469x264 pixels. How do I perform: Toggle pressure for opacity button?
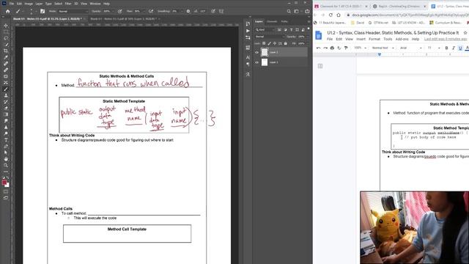119,12
